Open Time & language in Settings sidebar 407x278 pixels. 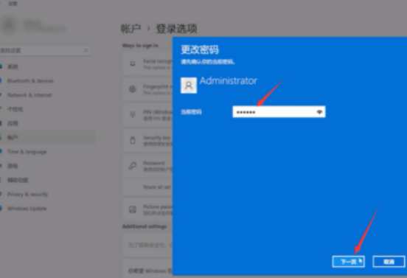tap(27, 152)
